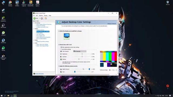Open Counter-Strike Global Offensive shortcut
Viewport: 173px width, 97px height.
point(31,4)
